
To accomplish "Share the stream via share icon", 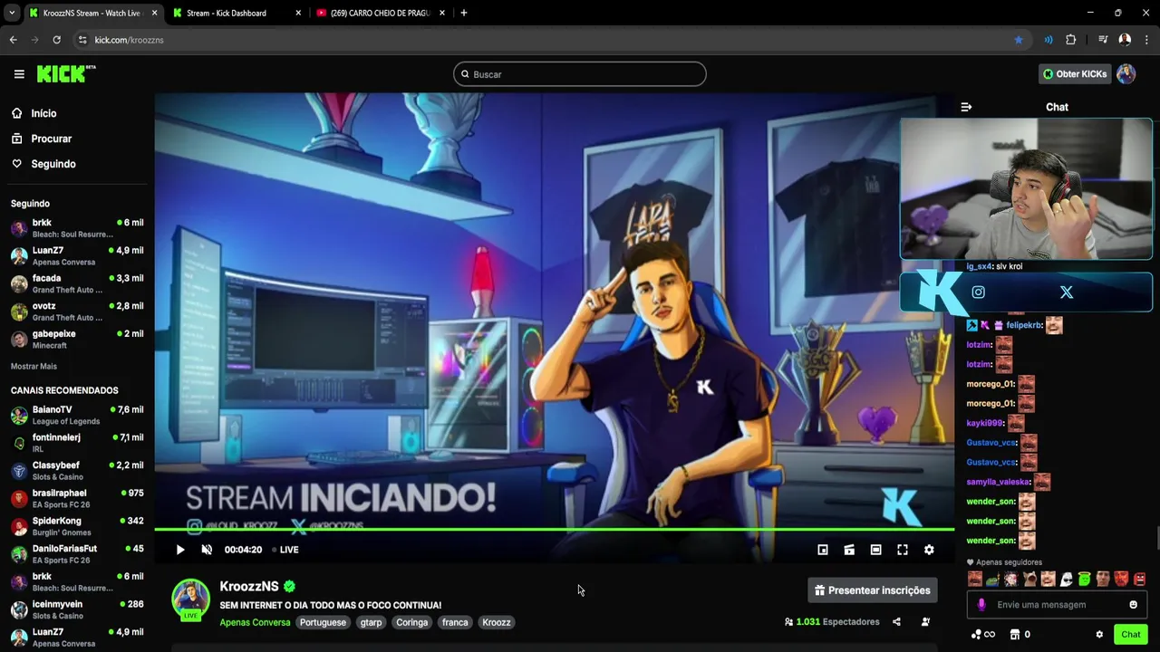I will tap(896, 622).
